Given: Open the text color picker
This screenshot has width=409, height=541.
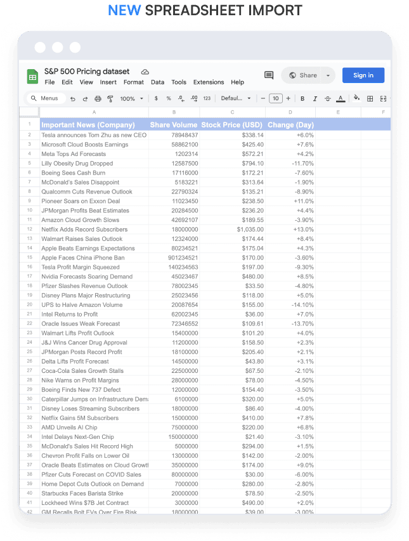Looking at the screenshot, I should [x=341, y=99].
